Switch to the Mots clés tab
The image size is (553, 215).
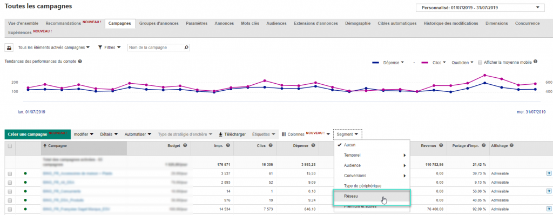[250, 23]
